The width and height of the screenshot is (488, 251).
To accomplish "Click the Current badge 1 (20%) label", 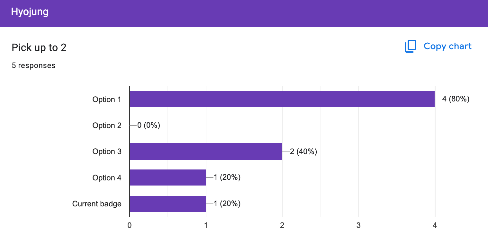I will [227, 203].
